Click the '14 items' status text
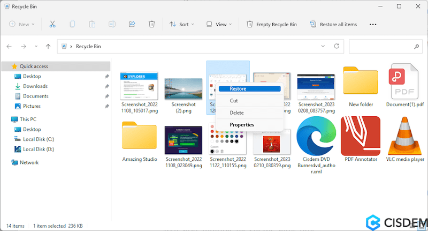428x231 pixels. [16, 226]
